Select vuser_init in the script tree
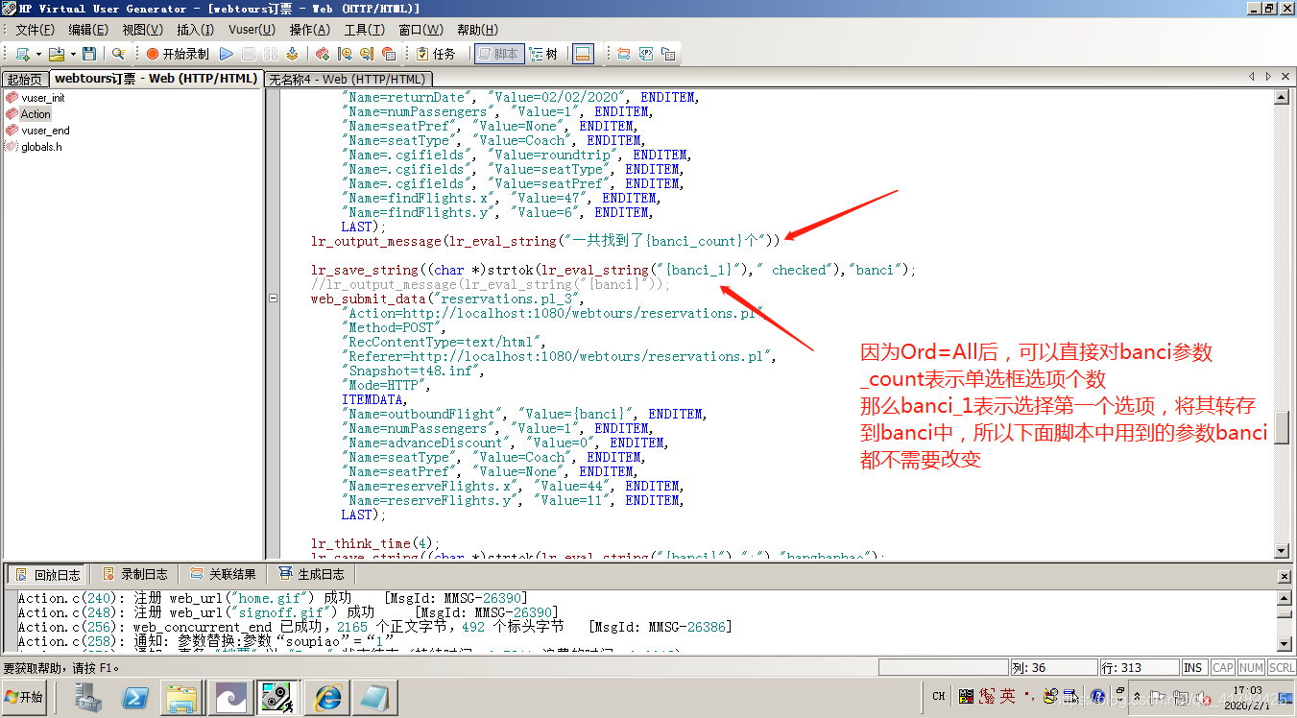Screen dimensions: 1297x718 43,98
